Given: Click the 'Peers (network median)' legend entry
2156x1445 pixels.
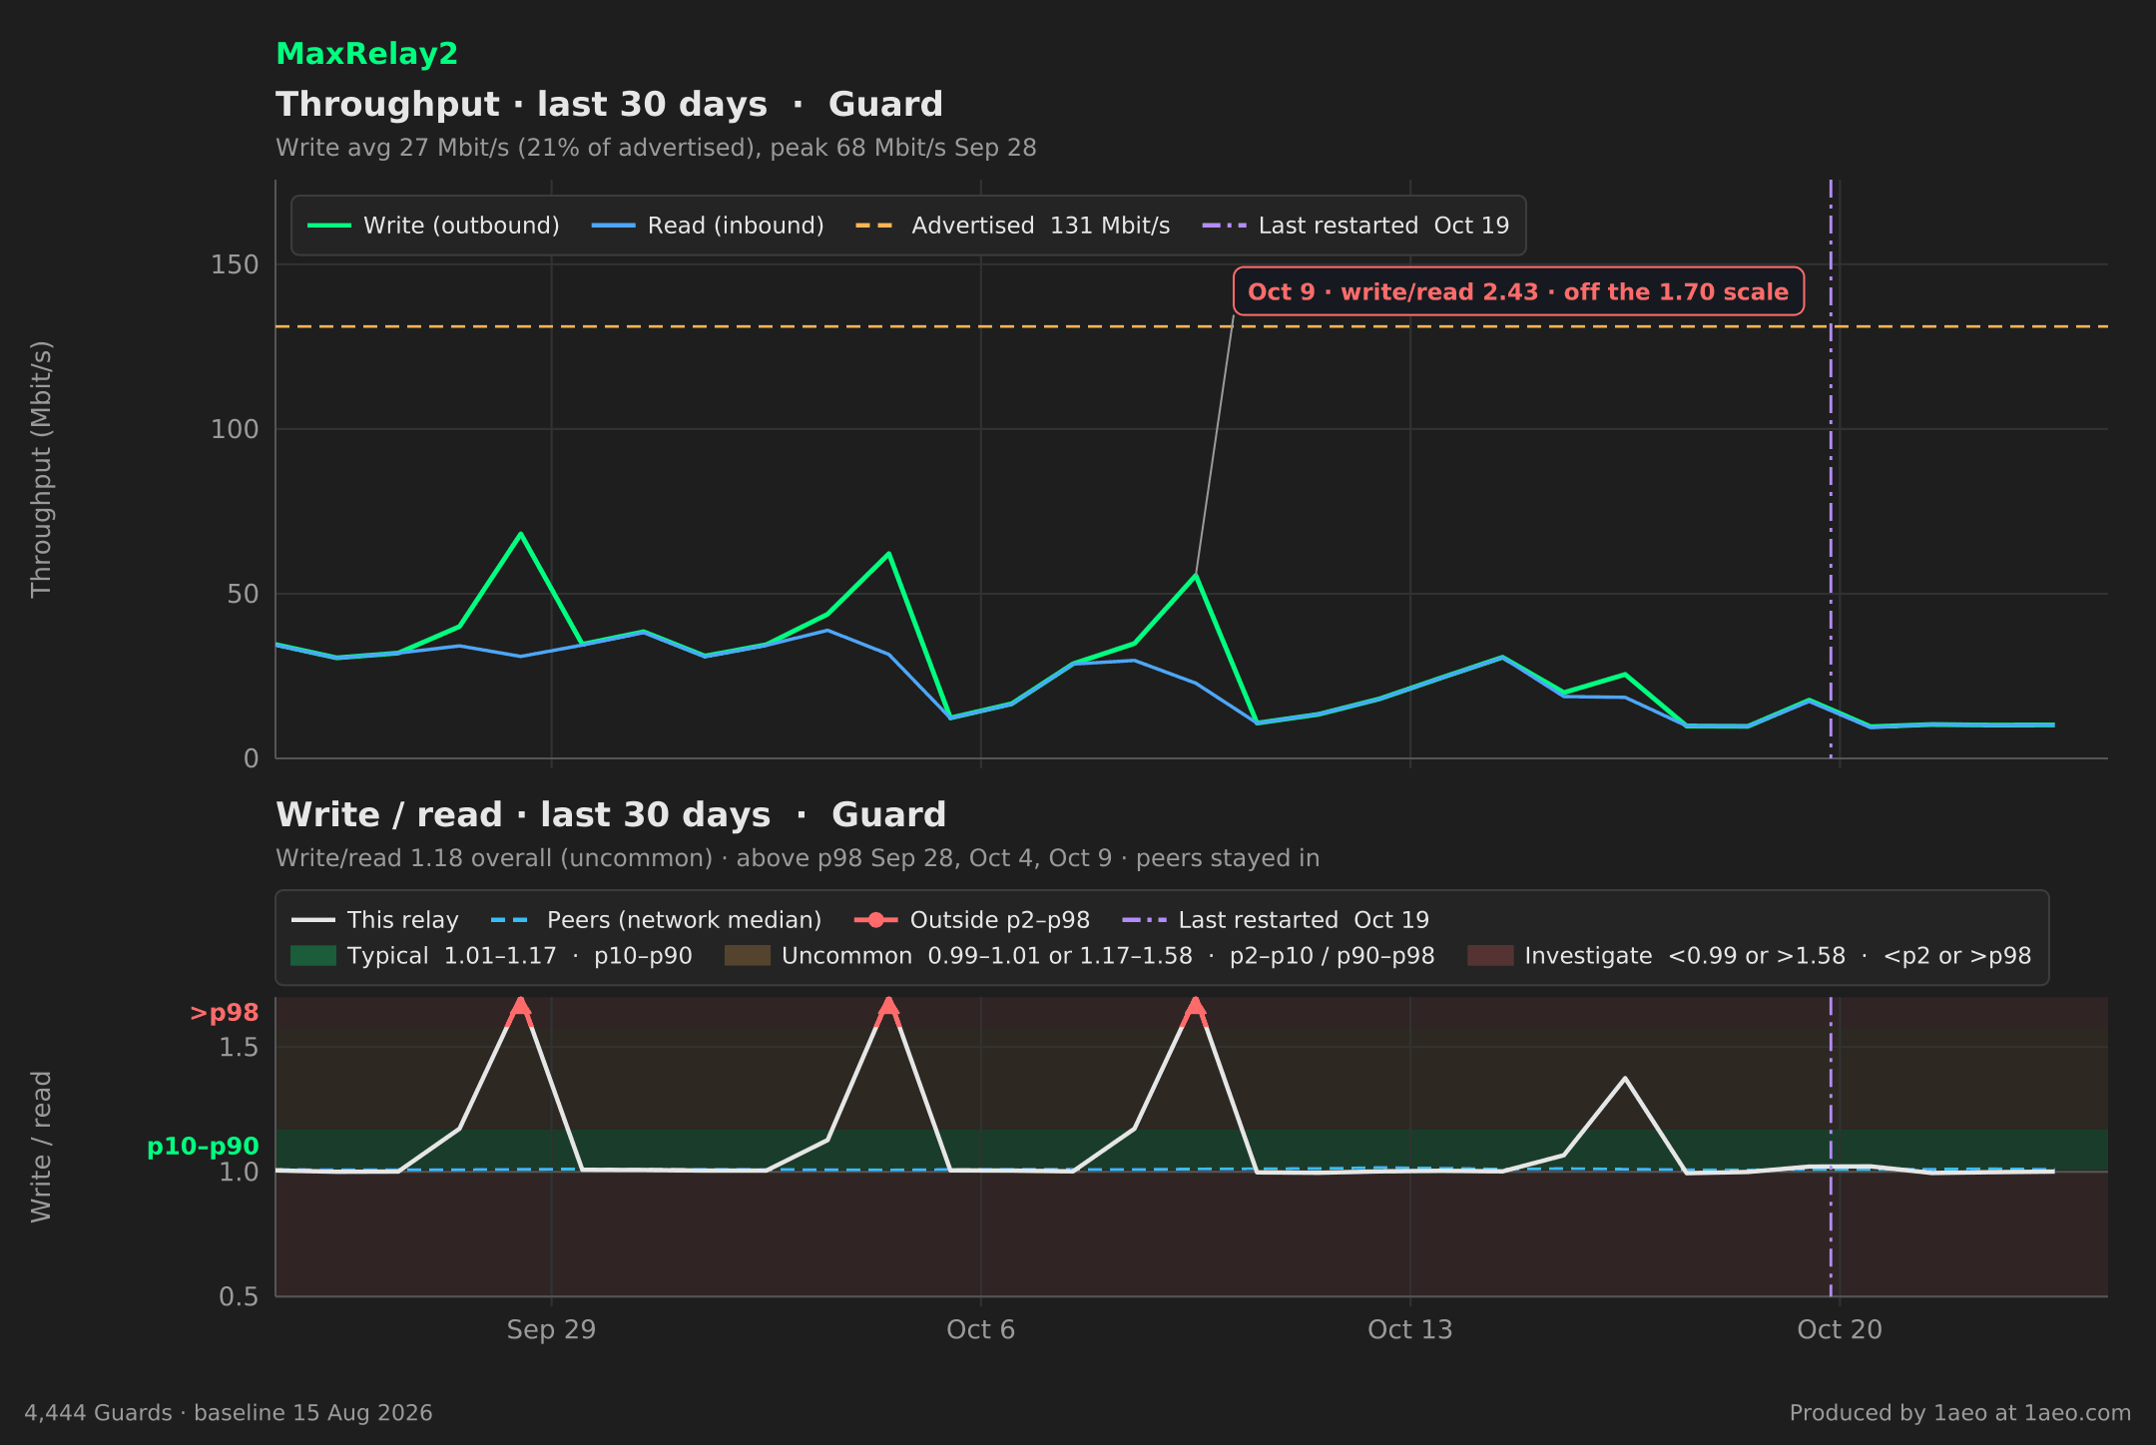Looking at the screenshot, I should point(656,920).
